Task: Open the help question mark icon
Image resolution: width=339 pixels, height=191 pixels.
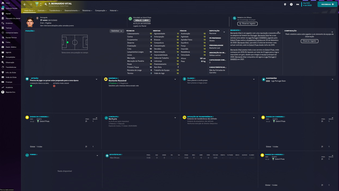Action: click(291, 4)
